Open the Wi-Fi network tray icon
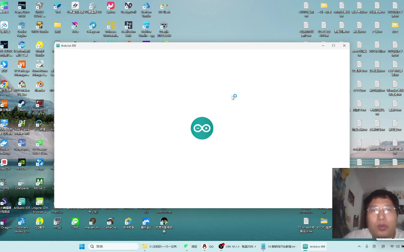This screenshot has width=404, height=252. tap(392, 246)
